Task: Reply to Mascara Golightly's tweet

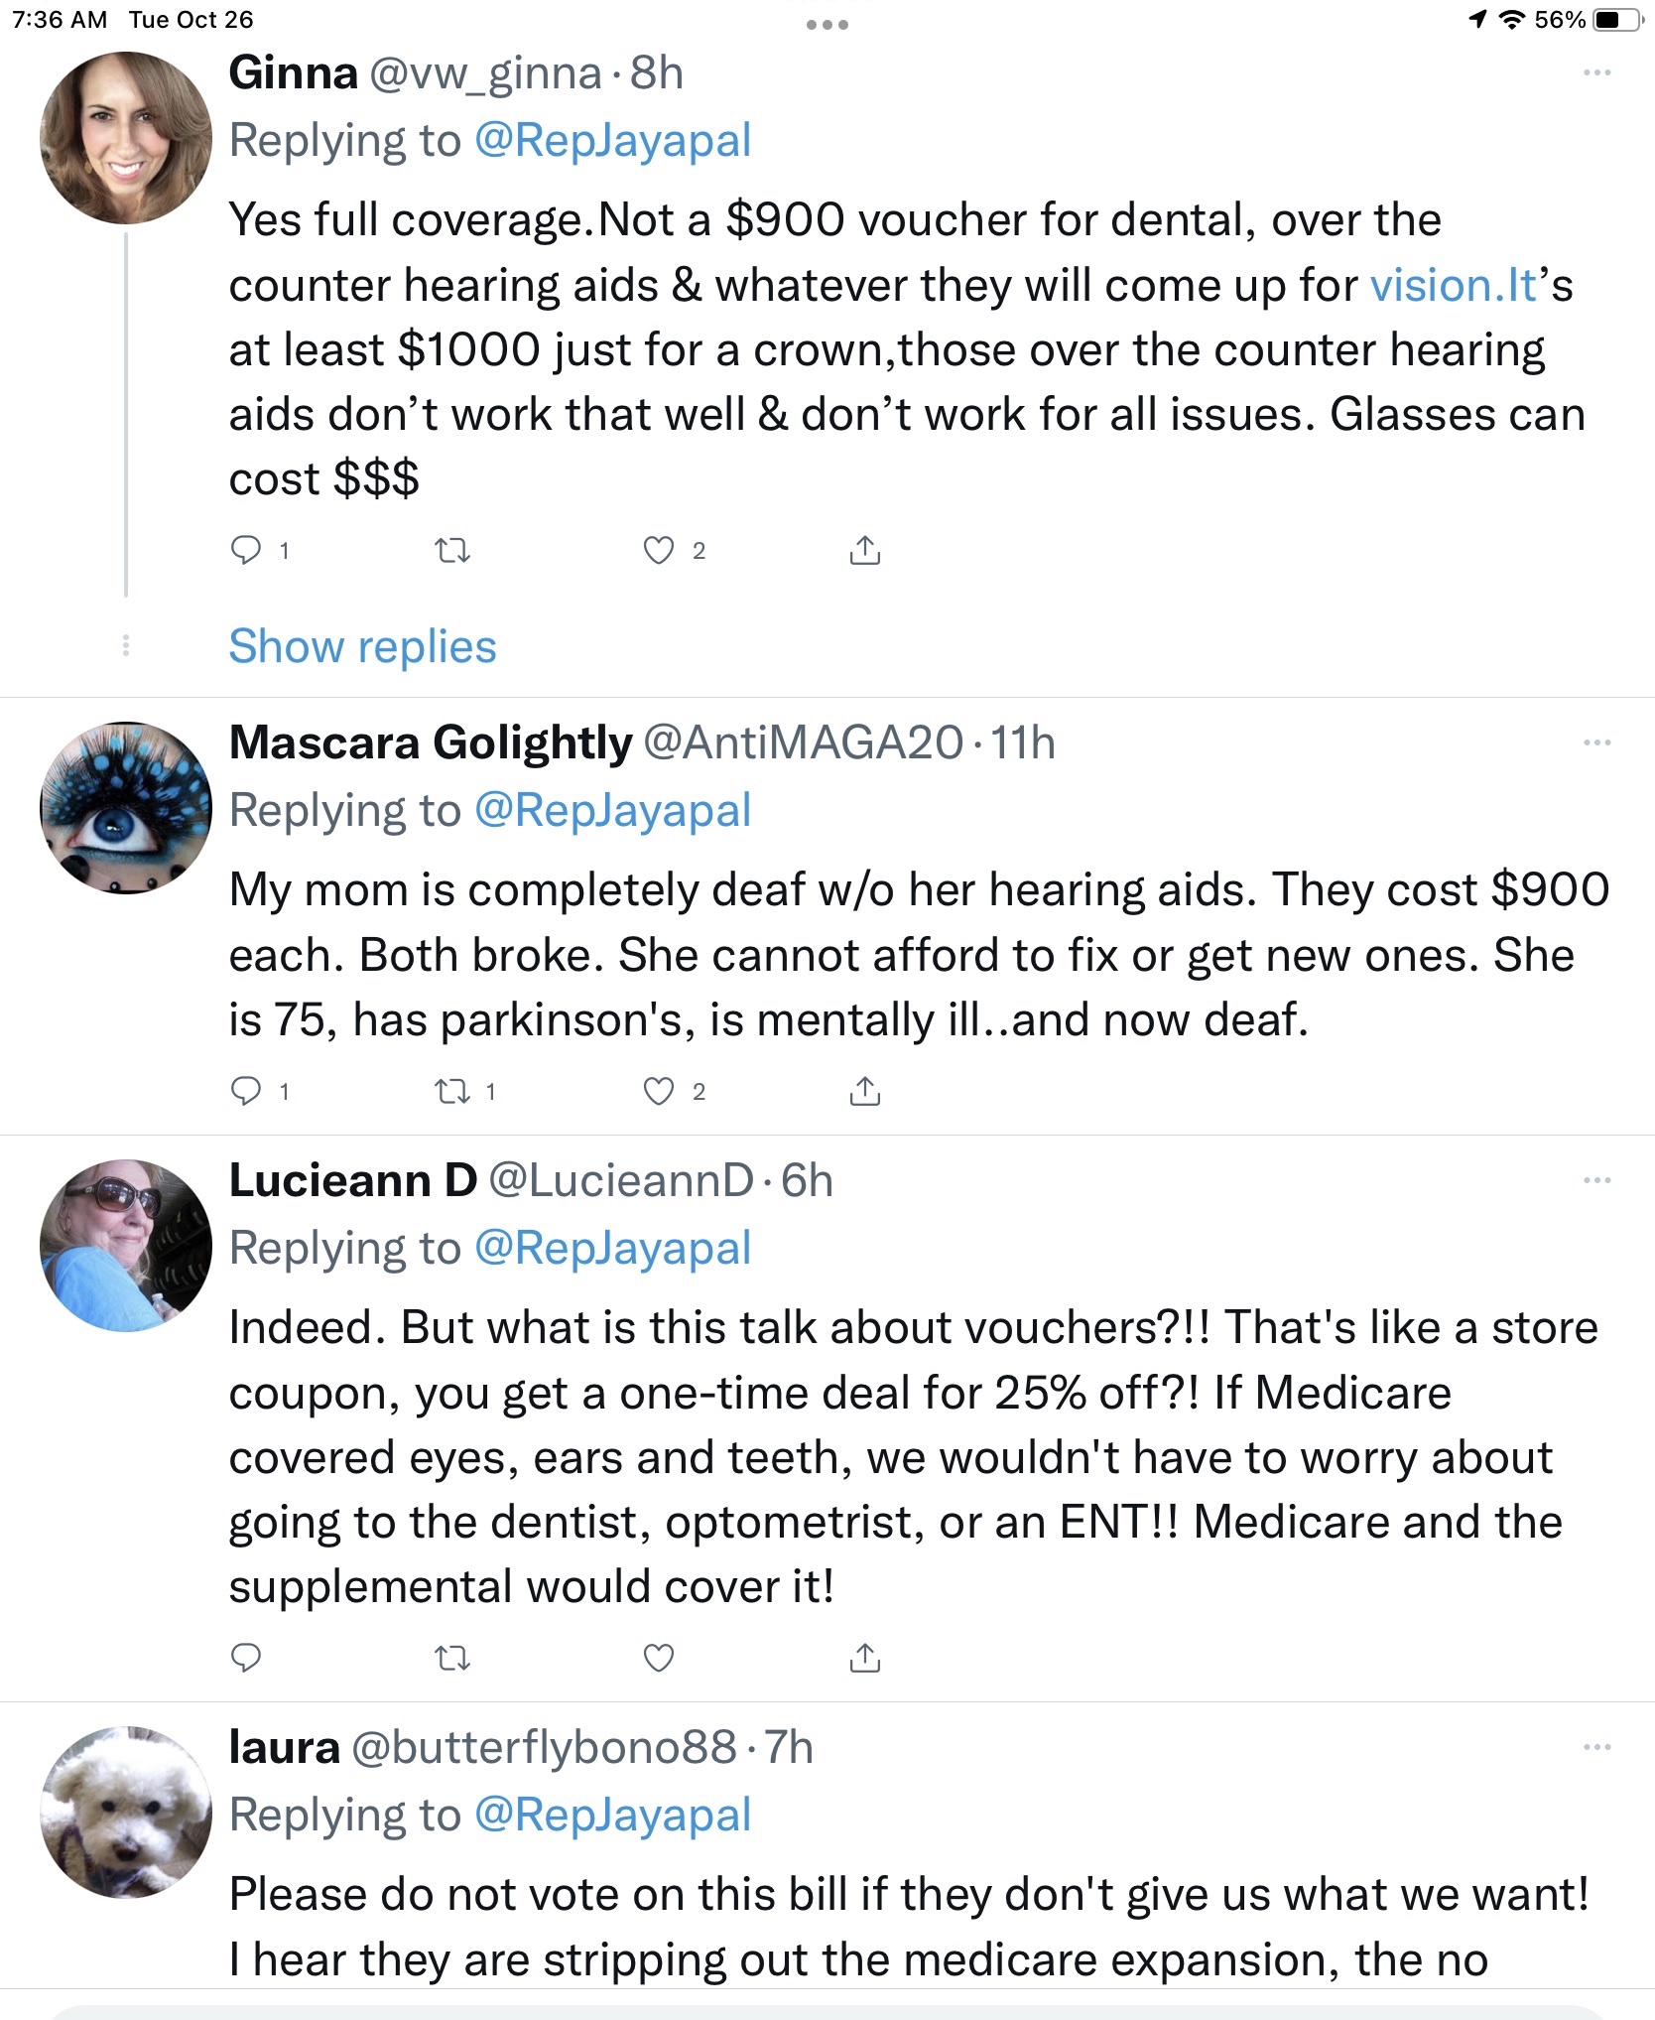Action: pos(245,1092)
